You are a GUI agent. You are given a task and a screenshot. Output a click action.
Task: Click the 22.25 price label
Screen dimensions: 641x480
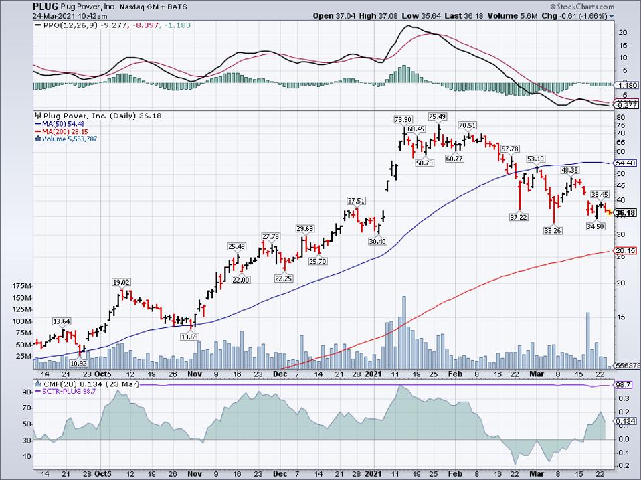[x=283, y=278]
